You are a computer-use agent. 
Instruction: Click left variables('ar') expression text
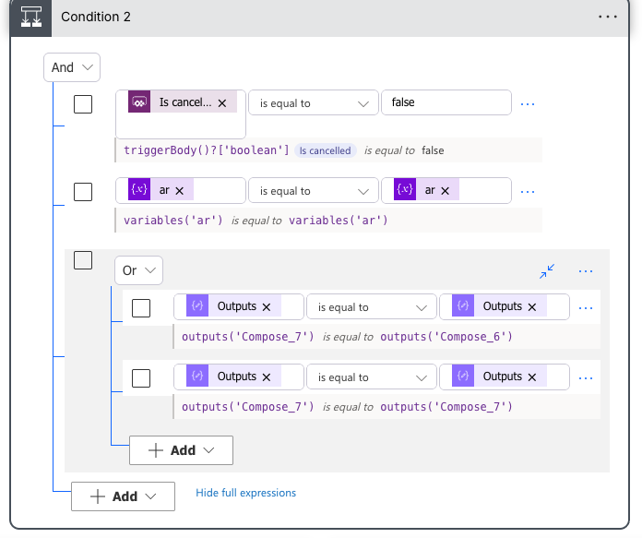point(173,221)
